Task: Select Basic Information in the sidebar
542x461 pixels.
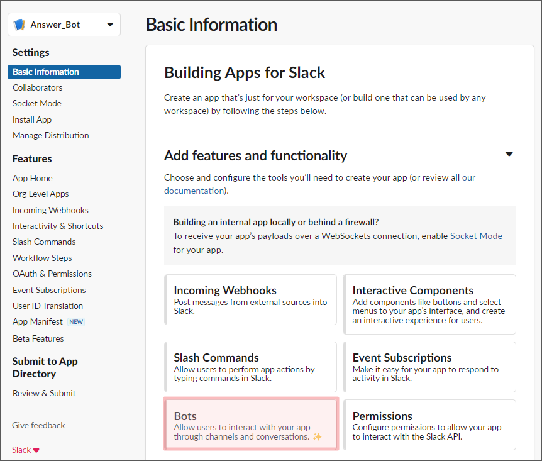Action: [x=64, y=72]
